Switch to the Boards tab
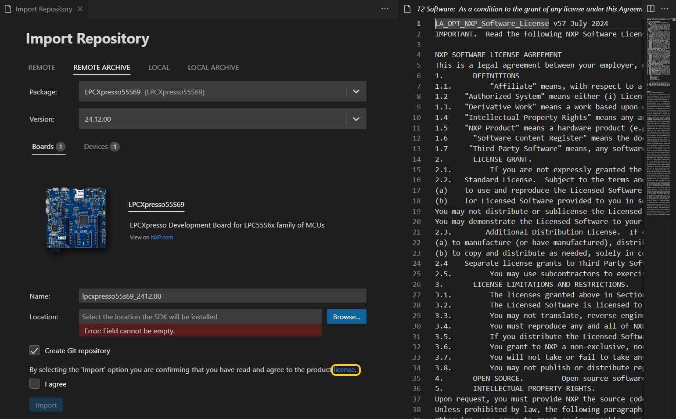 tap(42, 146)
